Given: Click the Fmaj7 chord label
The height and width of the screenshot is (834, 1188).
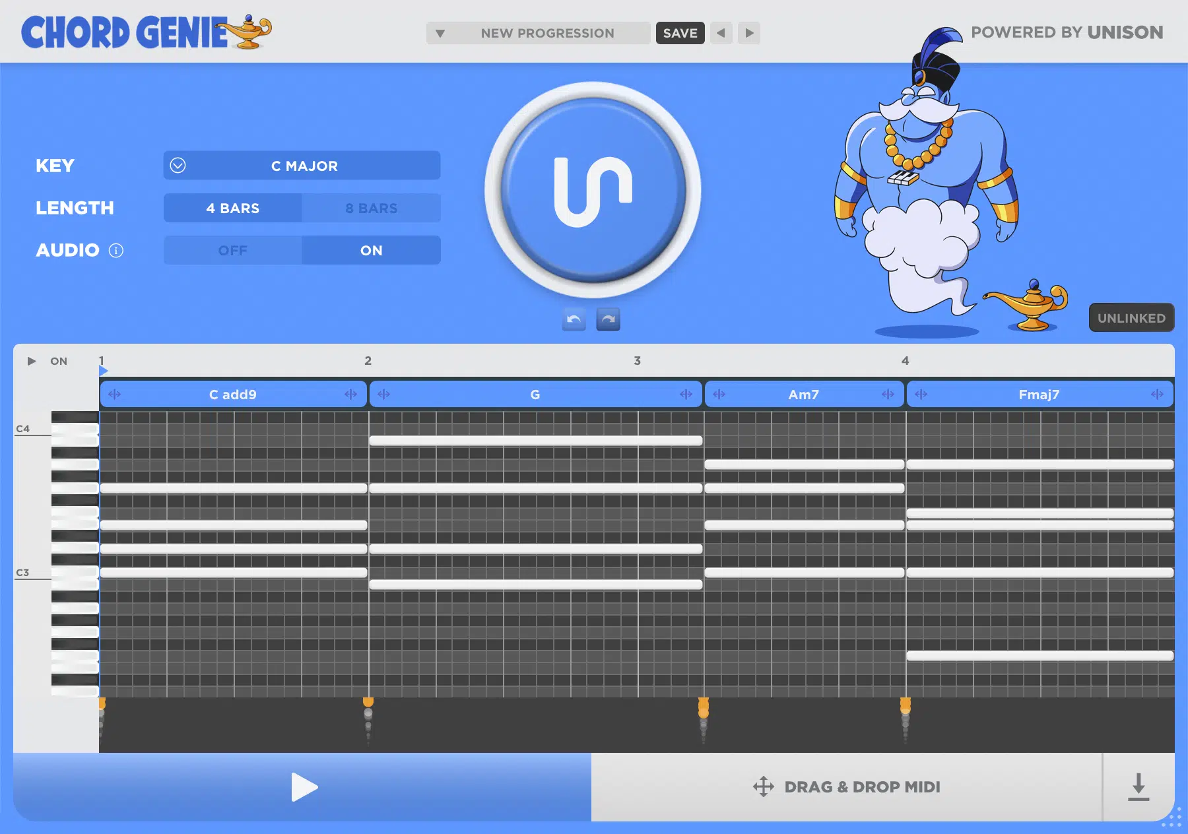Looking at the screenshot, I should (x=1039, y=395).
